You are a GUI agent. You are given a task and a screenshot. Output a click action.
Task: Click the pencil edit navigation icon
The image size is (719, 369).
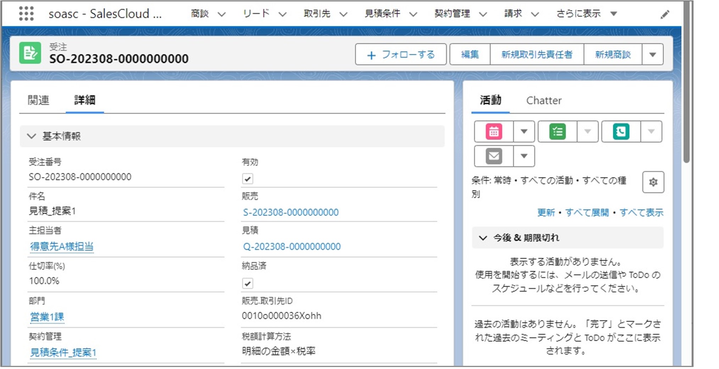click(x=665, y=14)
